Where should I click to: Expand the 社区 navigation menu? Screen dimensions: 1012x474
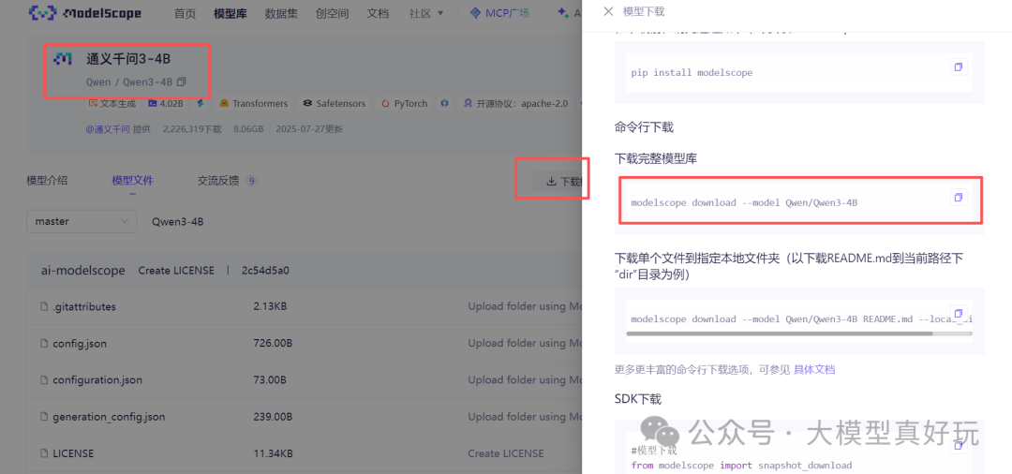coord(426,13)
